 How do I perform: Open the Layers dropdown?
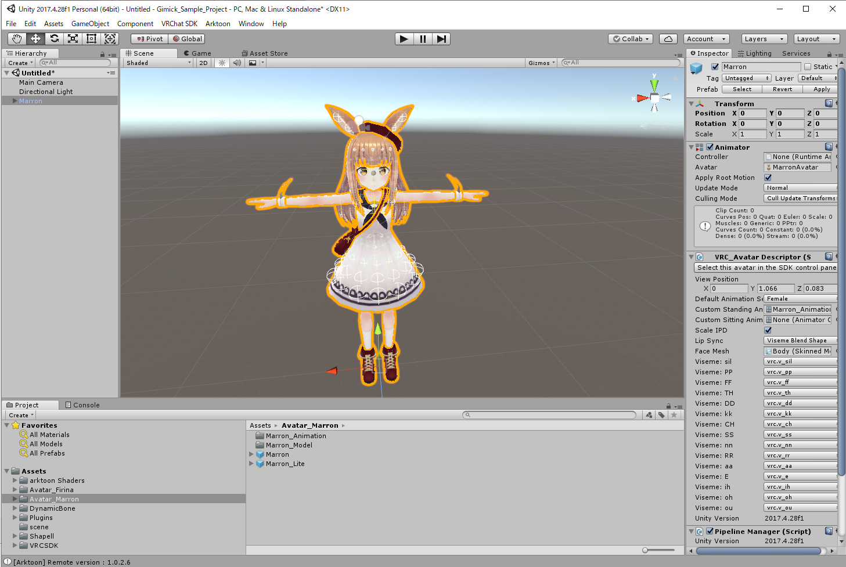[x=764, y=39]
